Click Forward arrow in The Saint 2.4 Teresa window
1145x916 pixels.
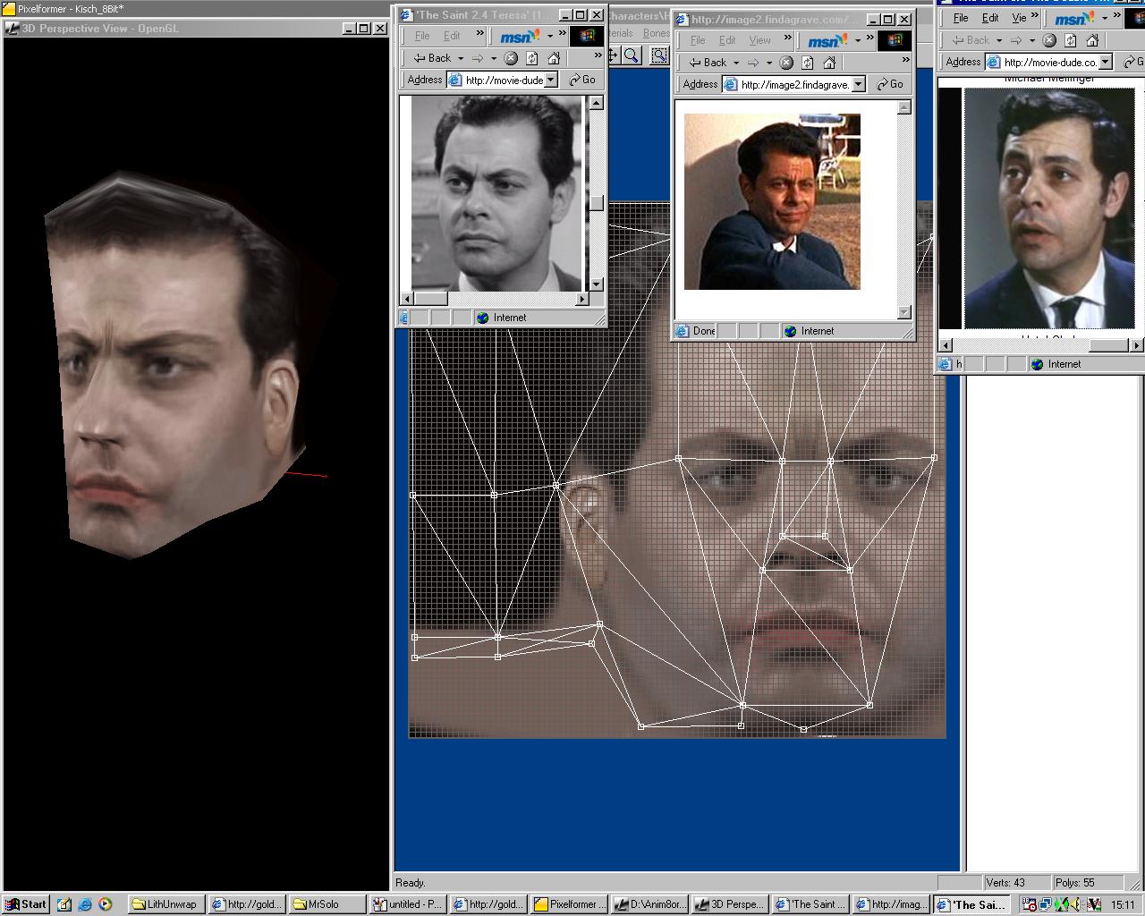(478, 58)
